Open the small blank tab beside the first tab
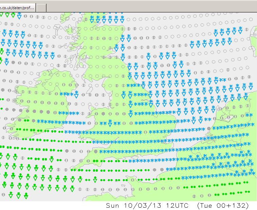Viewport: 257px width, 210px height. [x=41, y=8]
